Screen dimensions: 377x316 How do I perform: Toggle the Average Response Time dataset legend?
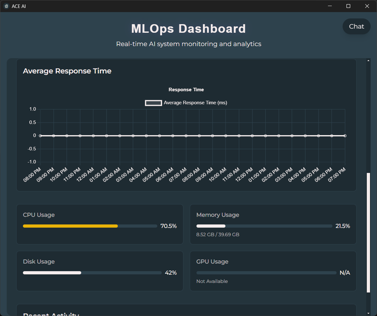[186, 103]
